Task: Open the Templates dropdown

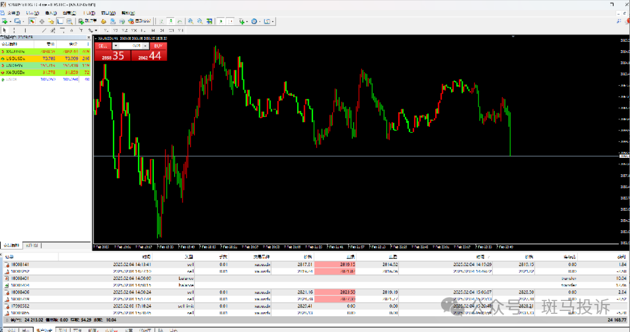Action: 268,21
